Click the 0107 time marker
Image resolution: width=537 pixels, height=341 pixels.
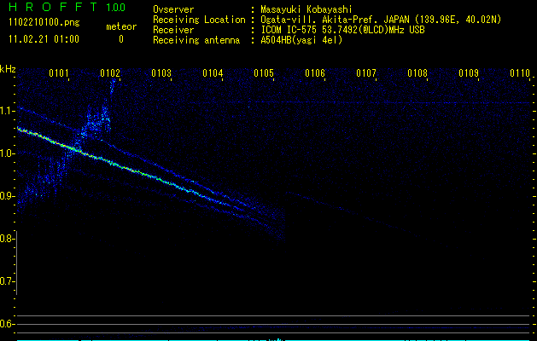[x=366, y=73]
